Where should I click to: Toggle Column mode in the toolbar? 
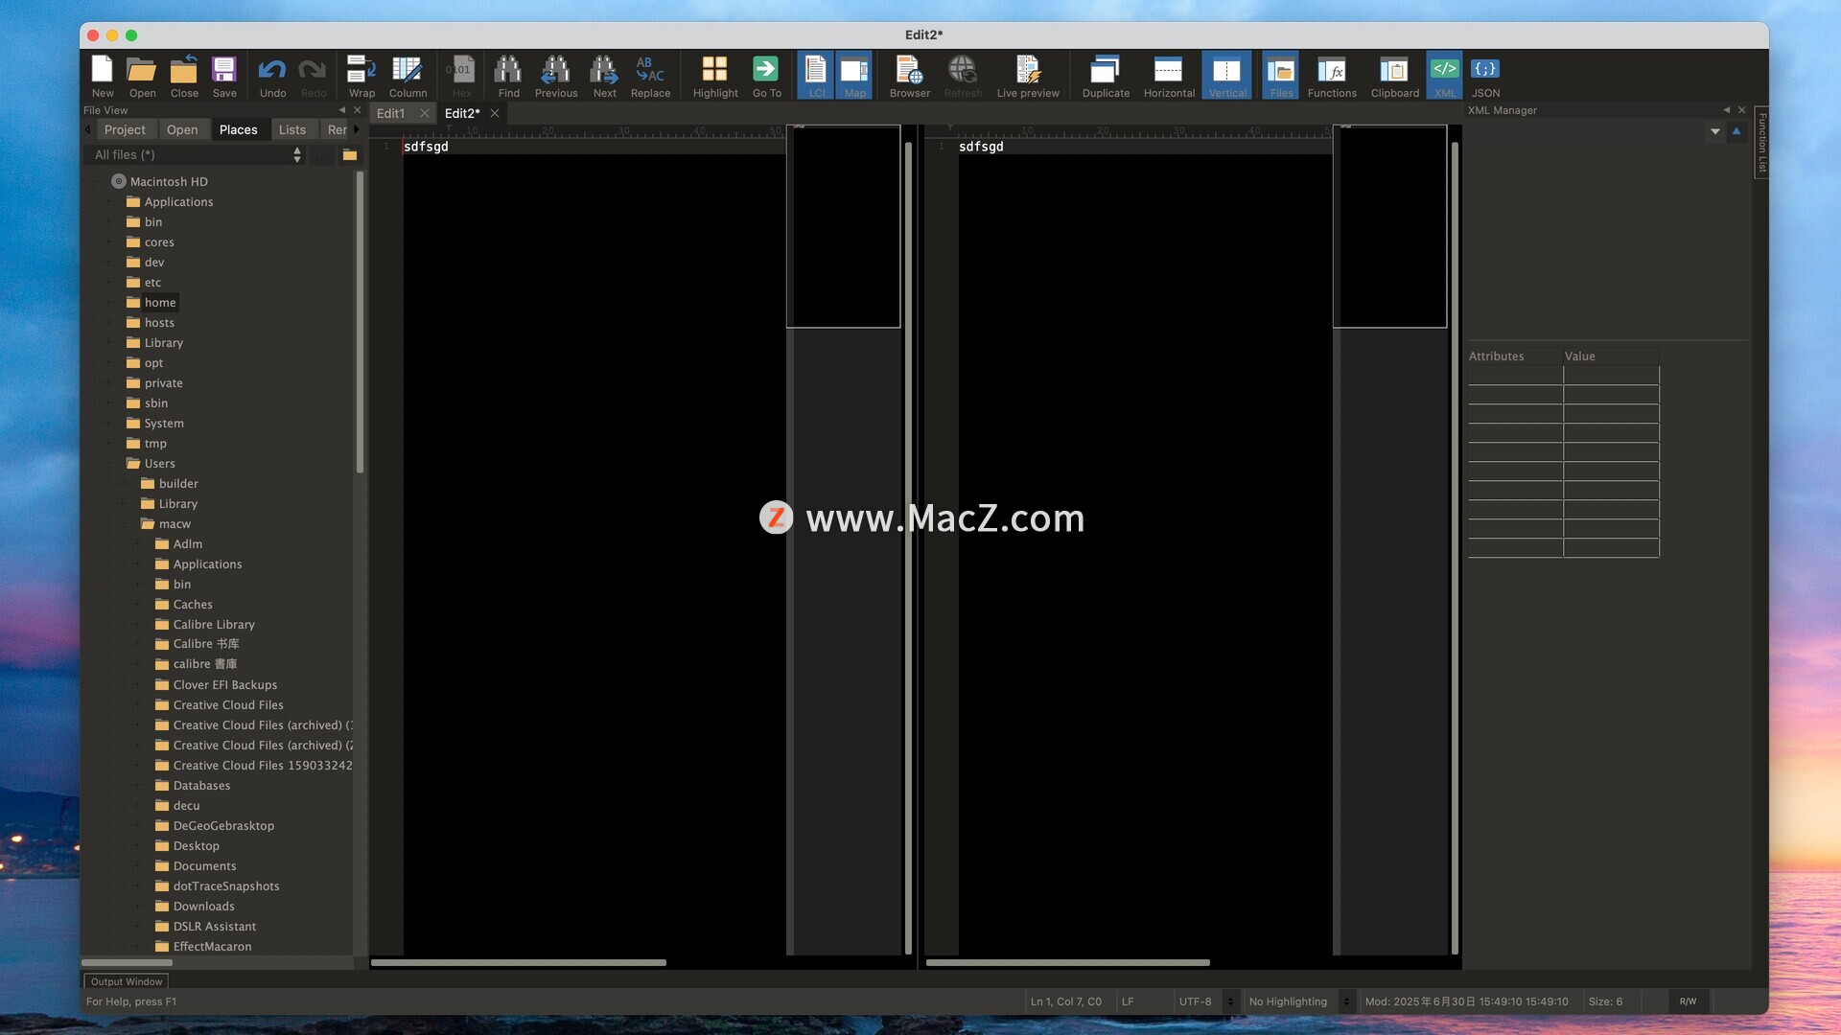coord(408,76)
